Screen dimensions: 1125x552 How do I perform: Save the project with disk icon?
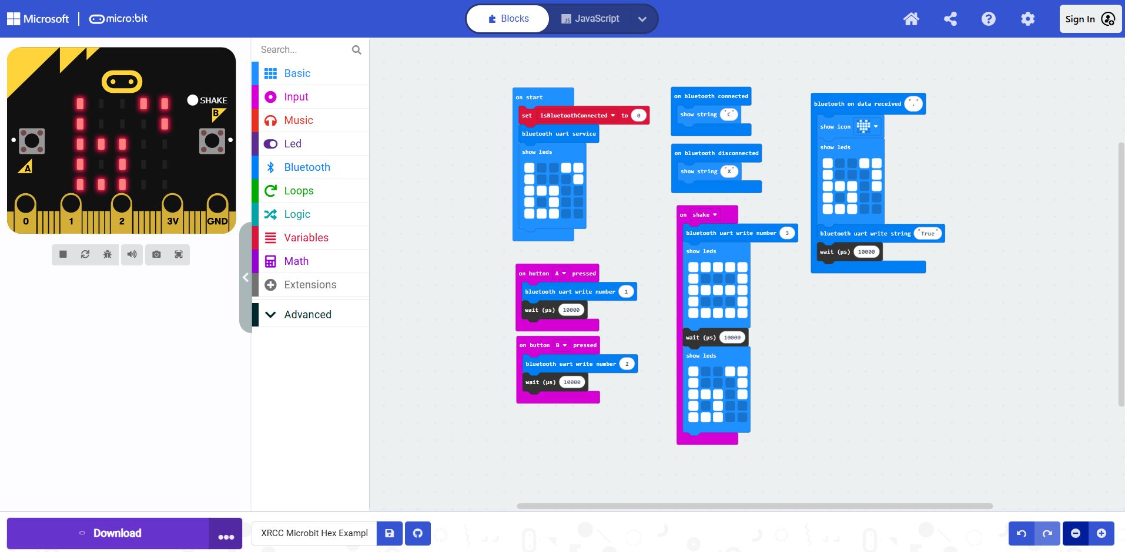389,533
